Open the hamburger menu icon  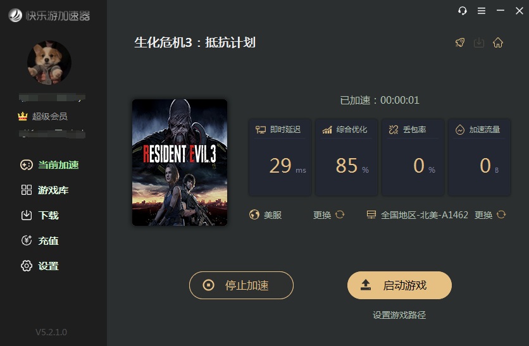482,11
